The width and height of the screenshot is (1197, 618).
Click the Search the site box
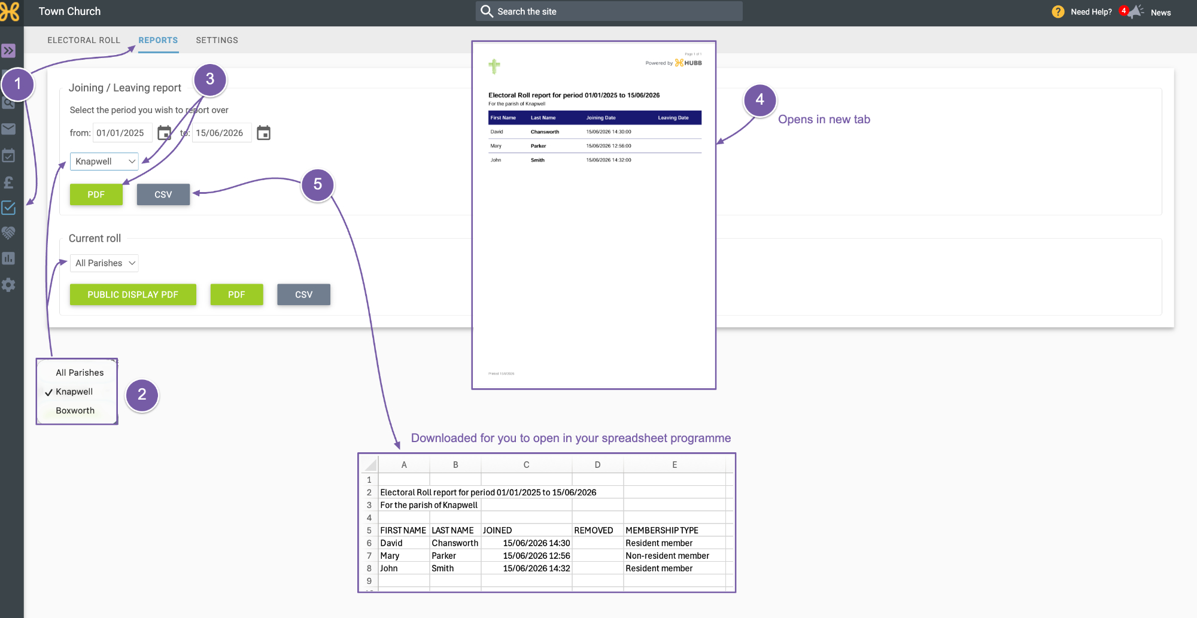click(609, 11)
